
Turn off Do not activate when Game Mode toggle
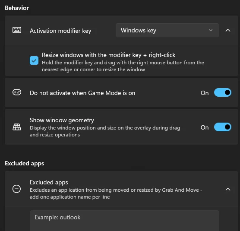(x=223, y=92)
